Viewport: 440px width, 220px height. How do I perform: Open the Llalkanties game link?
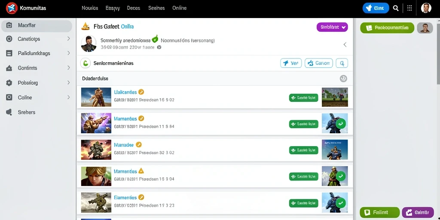pos(125,92)
